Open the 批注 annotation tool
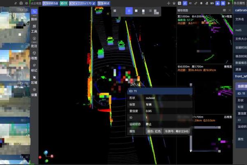Viewport: 247px width, 165px height. tap(34, 42)
